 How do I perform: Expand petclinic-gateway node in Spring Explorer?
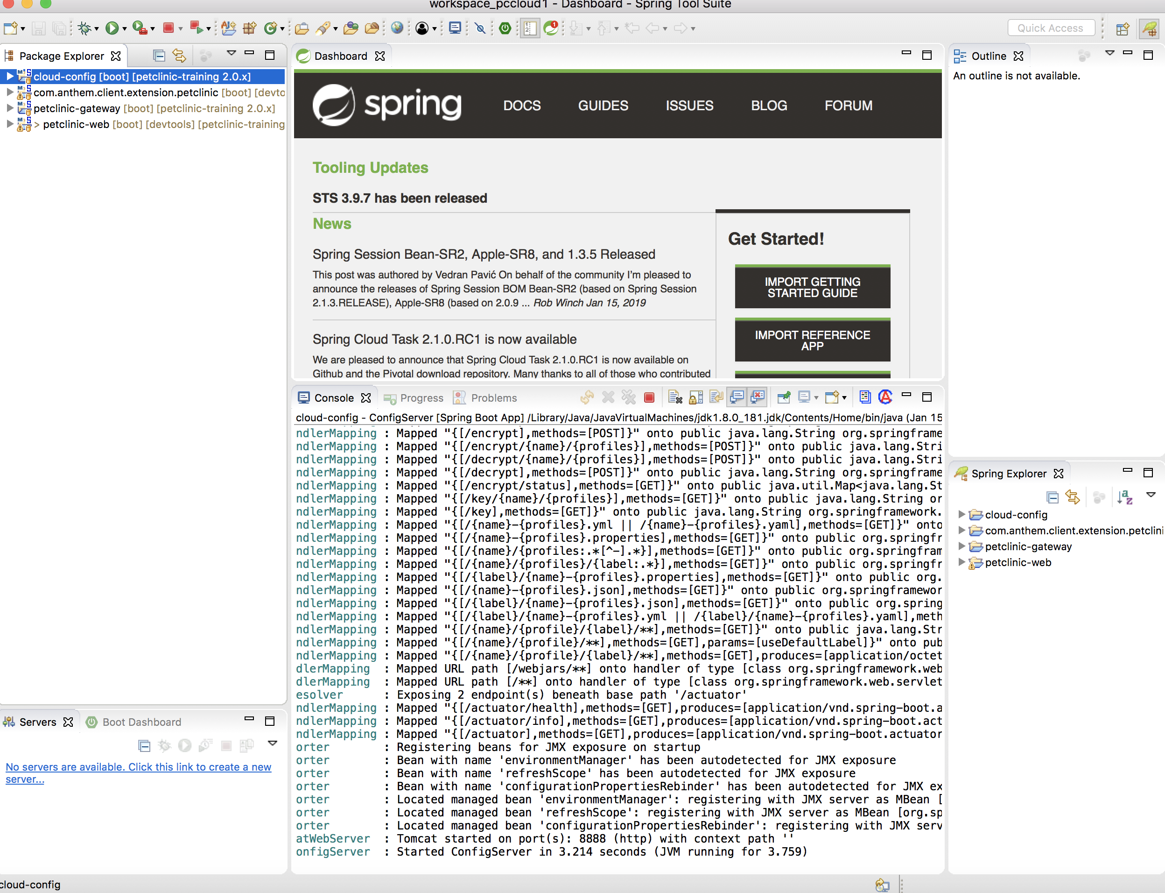pos(961,546)
